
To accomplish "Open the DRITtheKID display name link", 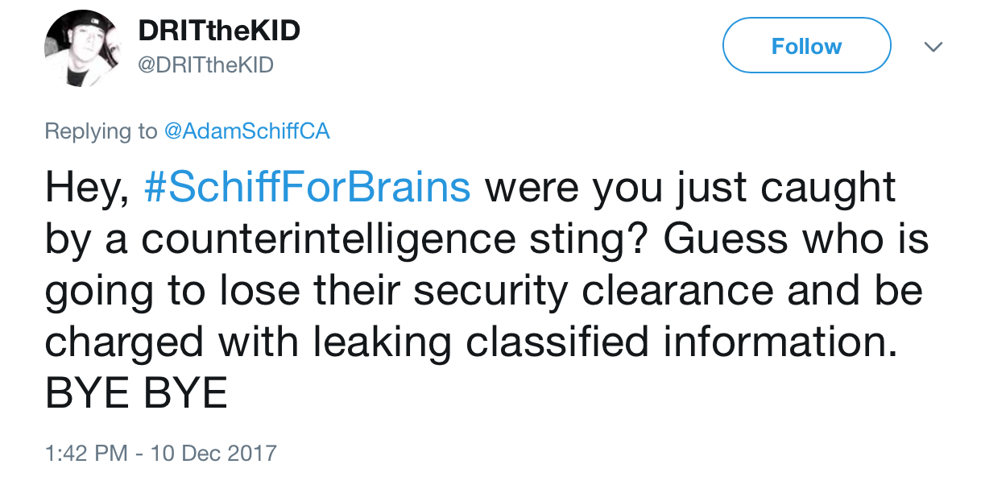I will [219, 32].
